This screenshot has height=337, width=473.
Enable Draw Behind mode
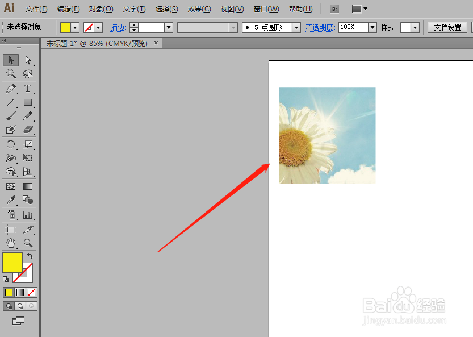coord(20,306)
